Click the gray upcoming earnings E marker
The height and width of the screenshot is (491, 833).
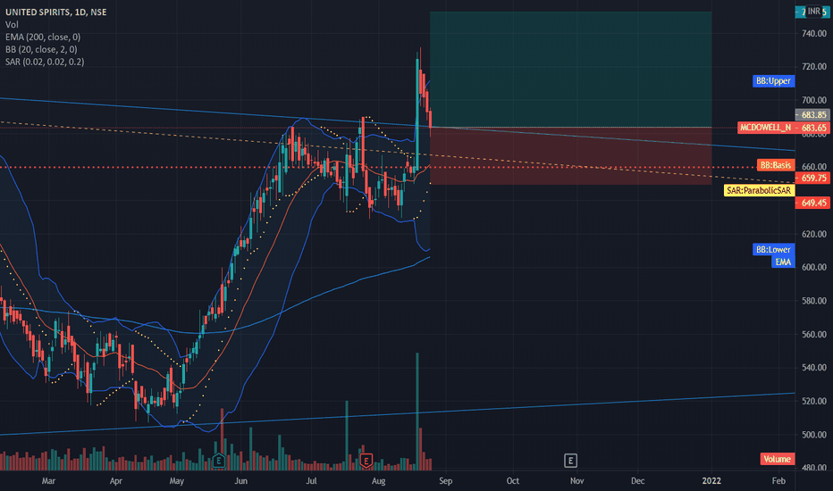point(570,461)
